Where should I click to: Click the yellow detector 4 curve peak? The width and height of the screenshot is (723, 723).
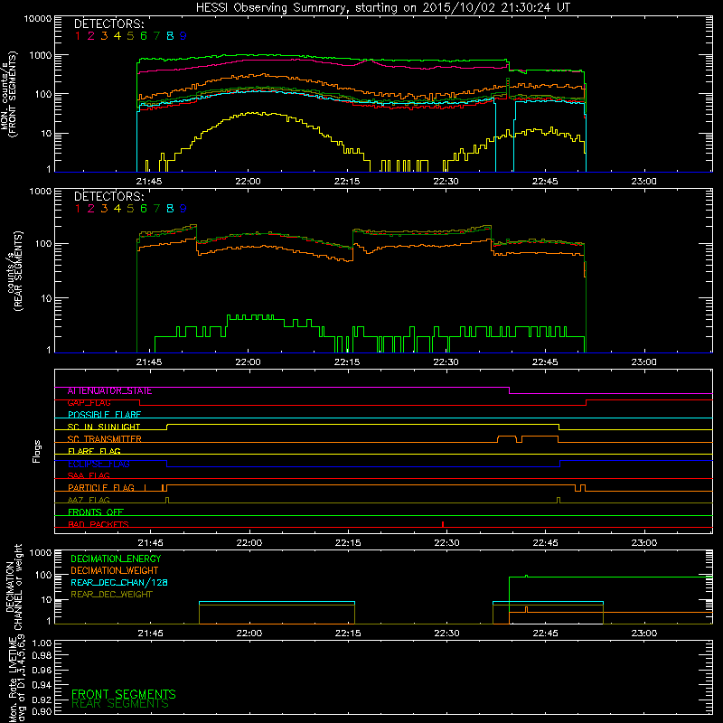[253, 112]
